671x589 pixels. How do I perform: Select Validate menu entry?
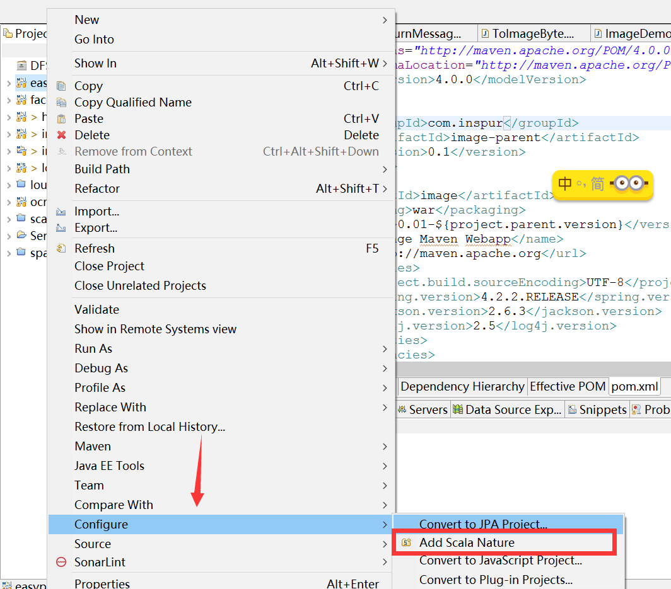pyautogui.click(x=221, y=309)
